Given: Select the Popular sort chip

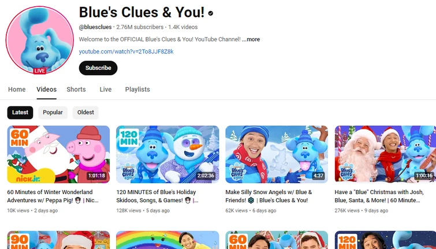Looking at the screenshot, I should pos(53,113).
